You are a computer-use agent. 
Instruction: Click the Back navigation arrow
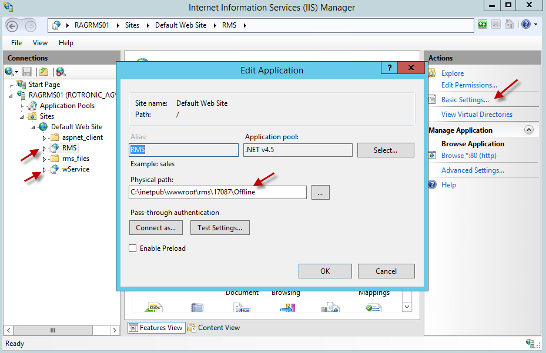[12, 26]
